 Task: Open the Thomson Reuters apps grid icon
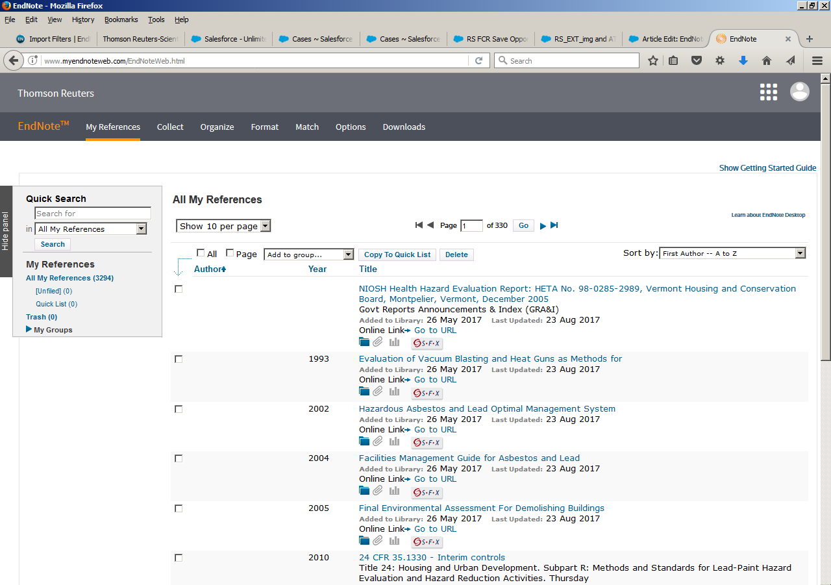tap(768, 92)
